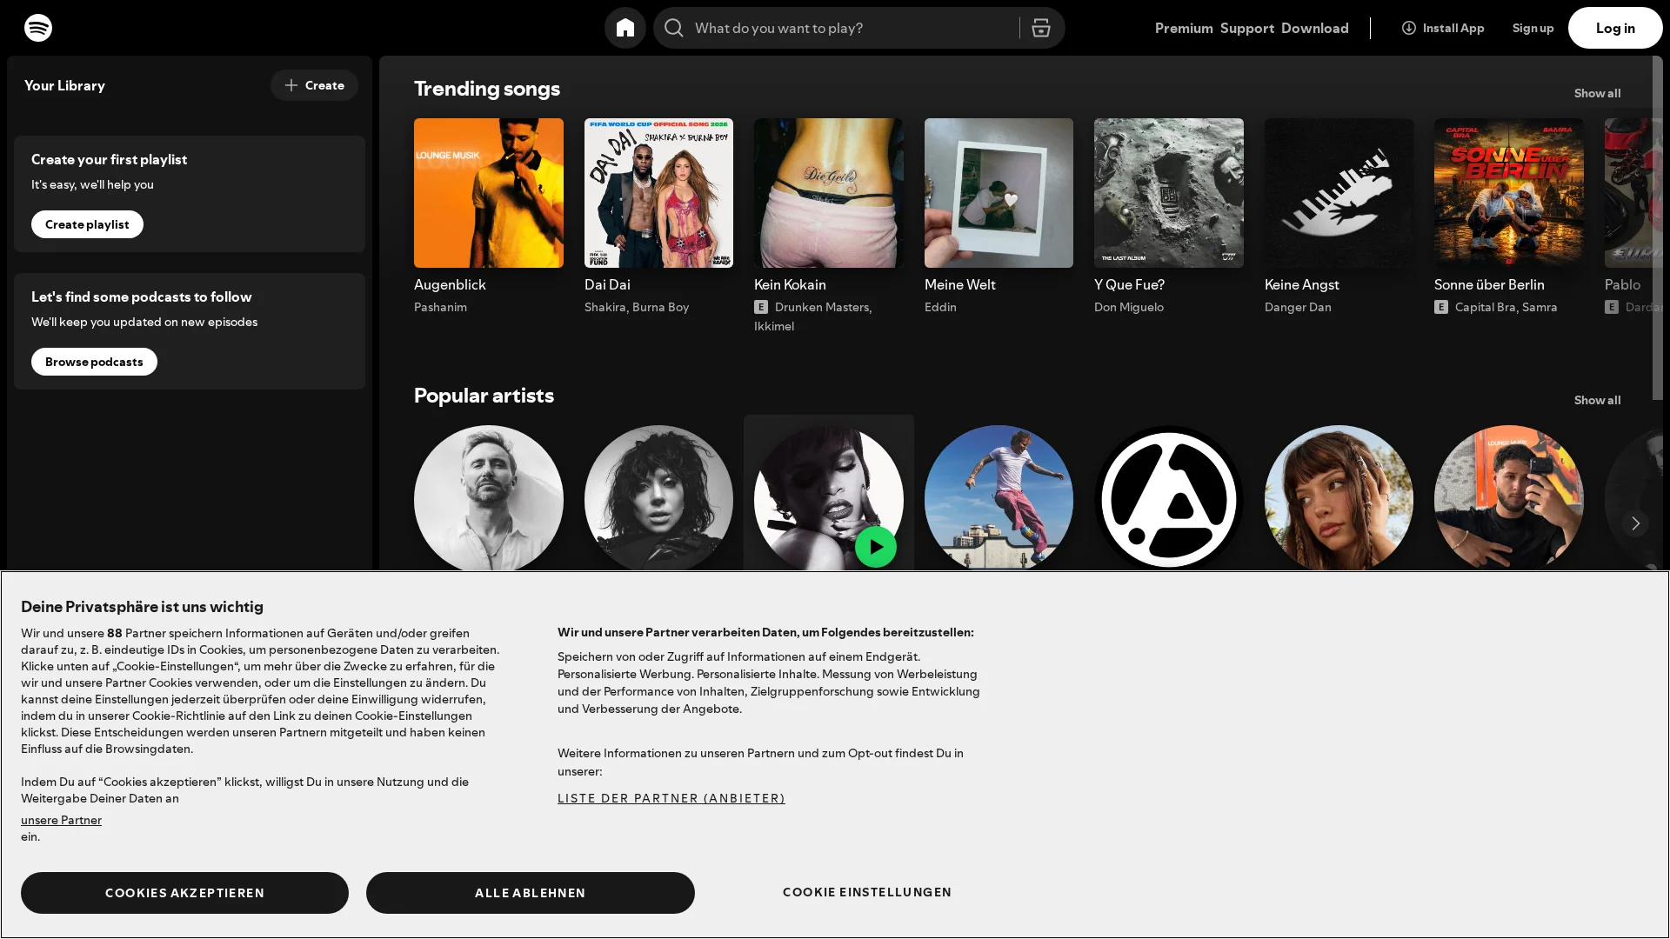Viewport: 1670px width, 939px height.
Task: Open artist Capital Bra, Samra link
Action: [1506, 307]
